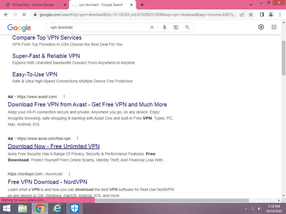Open Download Free VPN from Avast result
Viewport: 286px width, 214px height.
[x=87, y=104]
